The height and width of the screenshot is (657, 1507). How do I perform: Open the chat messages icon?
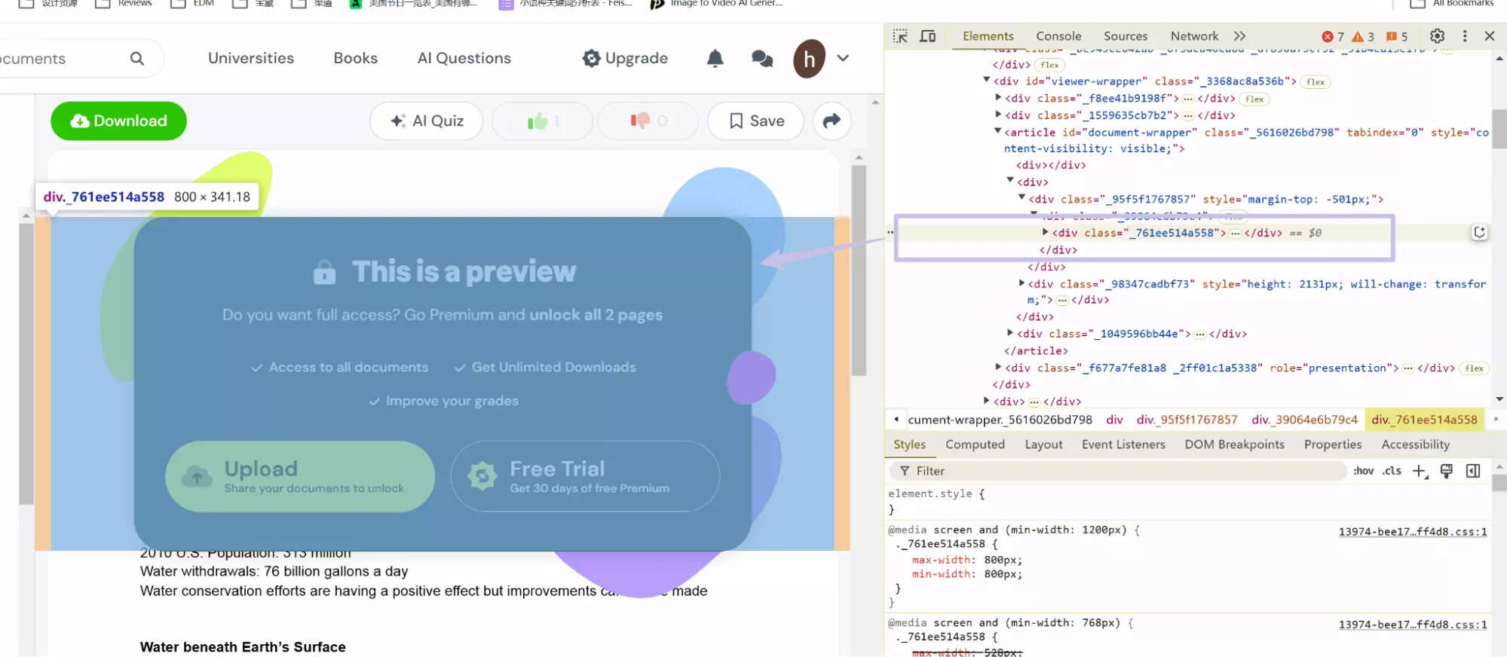coord(762,59)
